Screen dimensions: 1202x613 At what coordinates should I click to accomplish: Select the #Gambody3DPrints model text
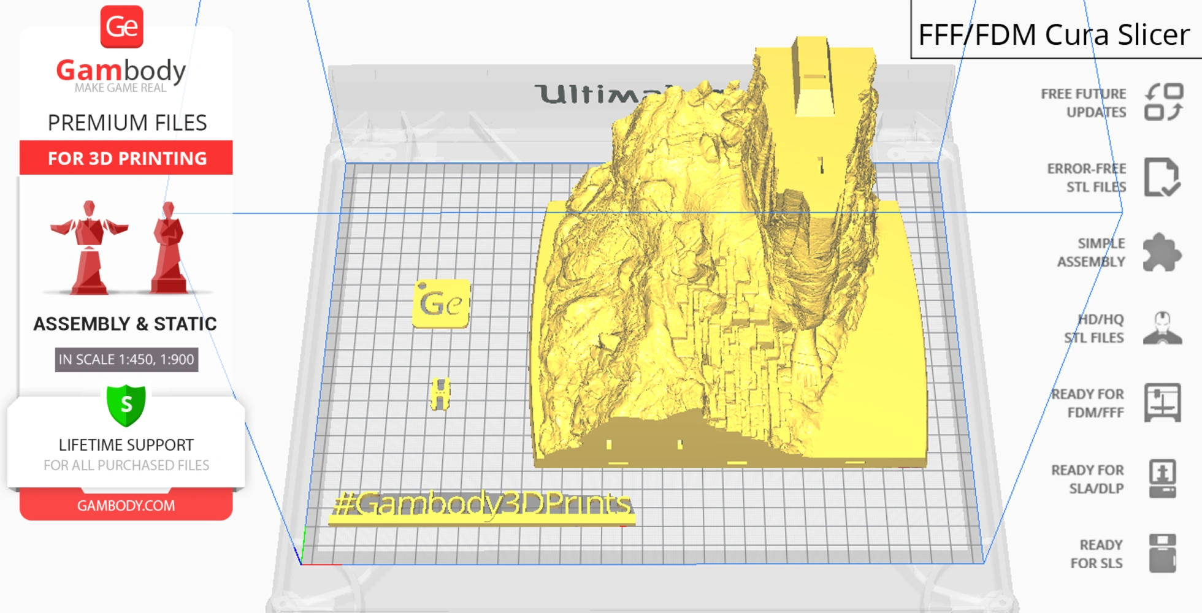click(484, 505)
